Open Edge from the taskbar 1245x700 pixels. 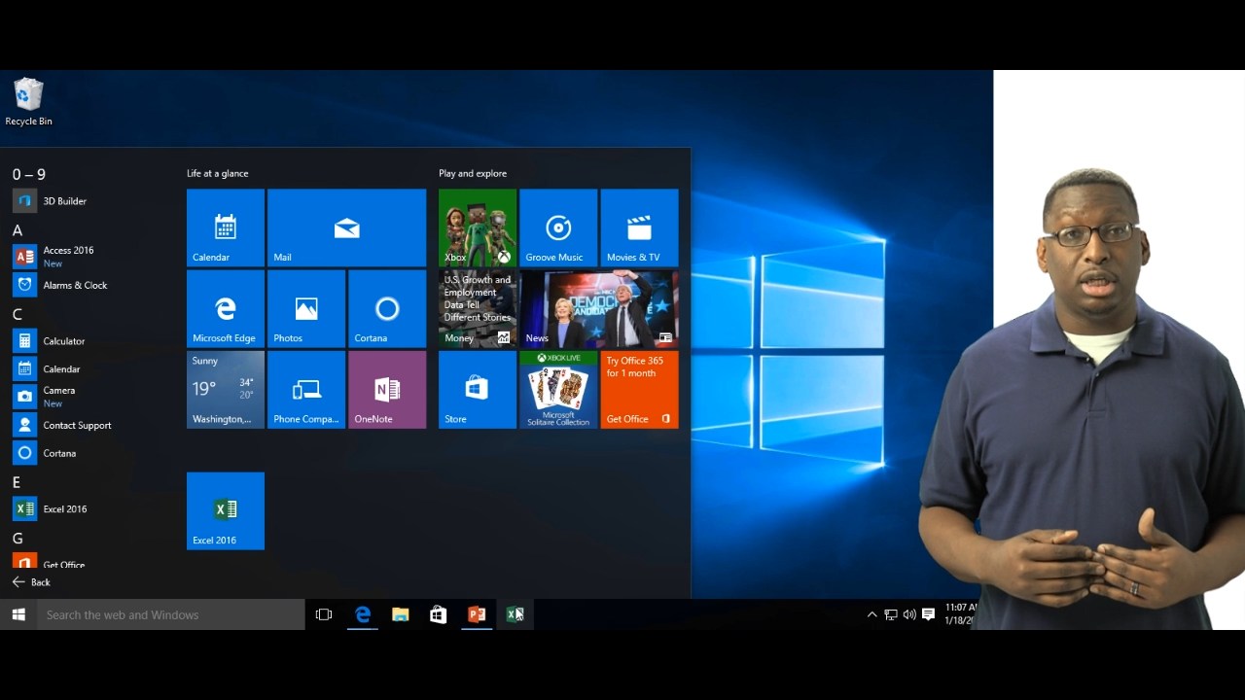pos(362,614)
